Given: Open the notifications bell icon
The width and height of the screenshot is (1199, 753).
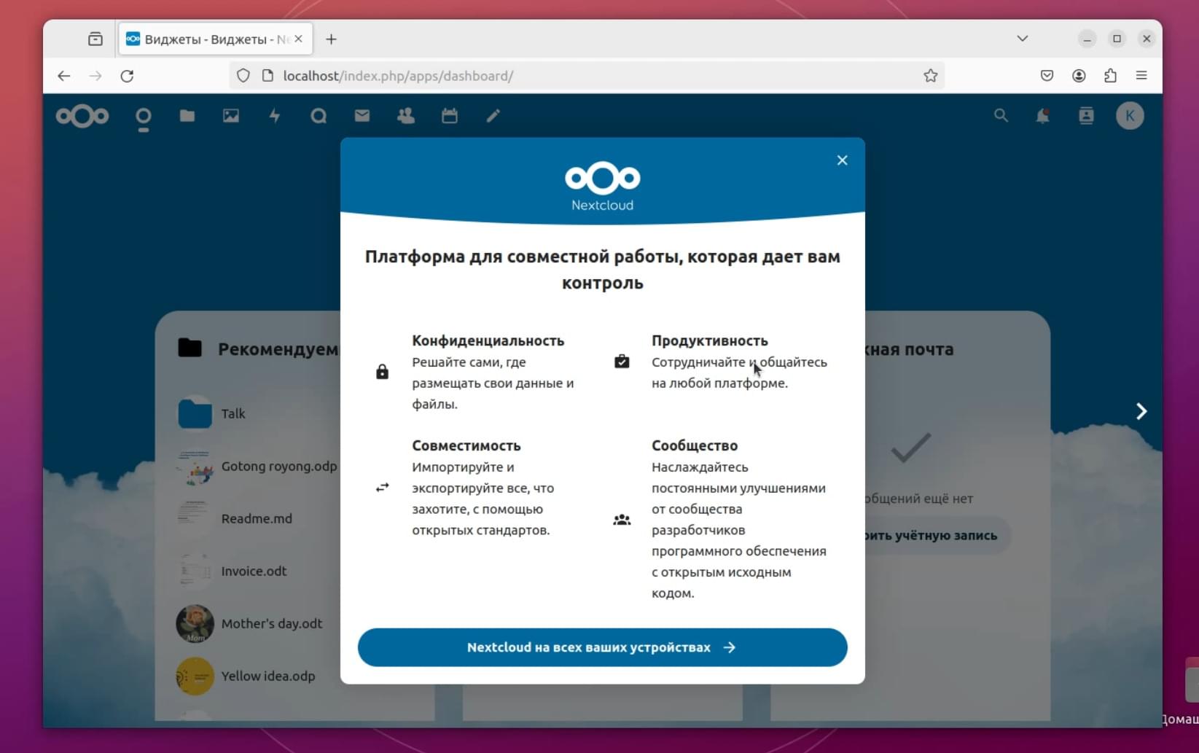Looking at the screenshot, I should (x=1043, y=115).
